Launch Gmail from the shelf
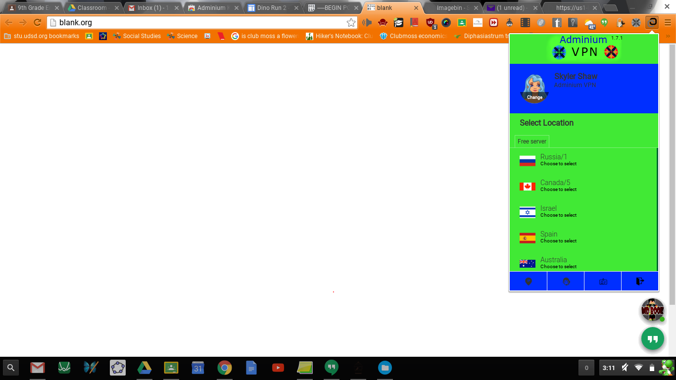 38,368
